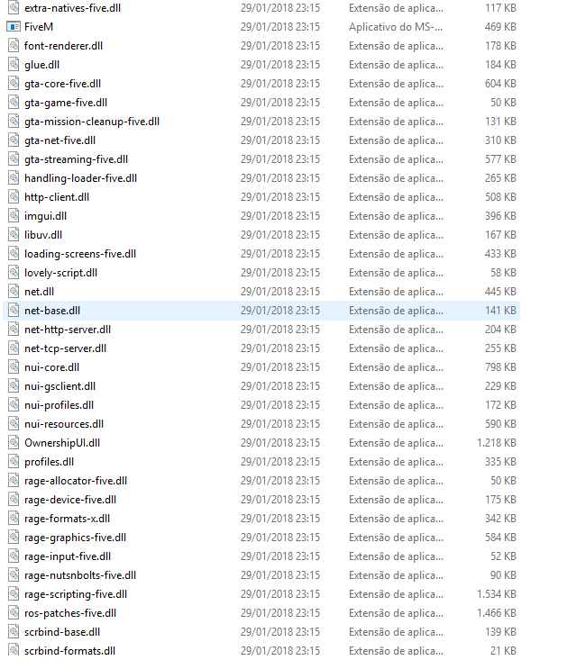This screenshot has width=567, height=669.
Task: Select the file name extra-natives-five.dll
Action: tap(73, 8)
